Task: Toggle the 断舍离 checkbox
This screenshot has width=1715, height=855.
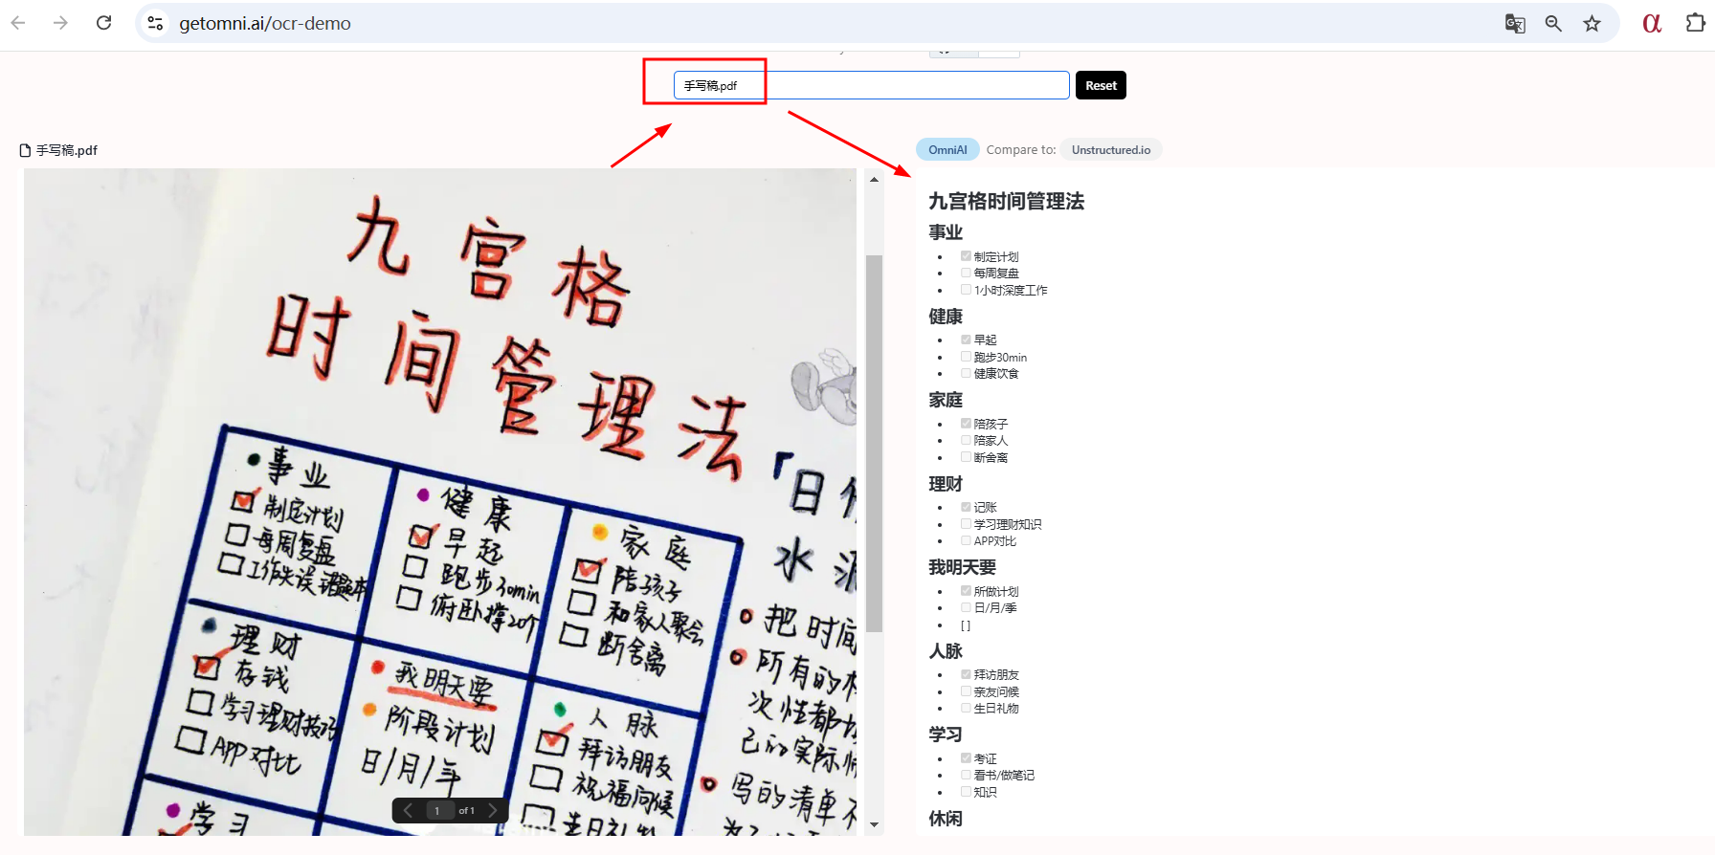Action: pyautogui.click(x=966, y=457)
